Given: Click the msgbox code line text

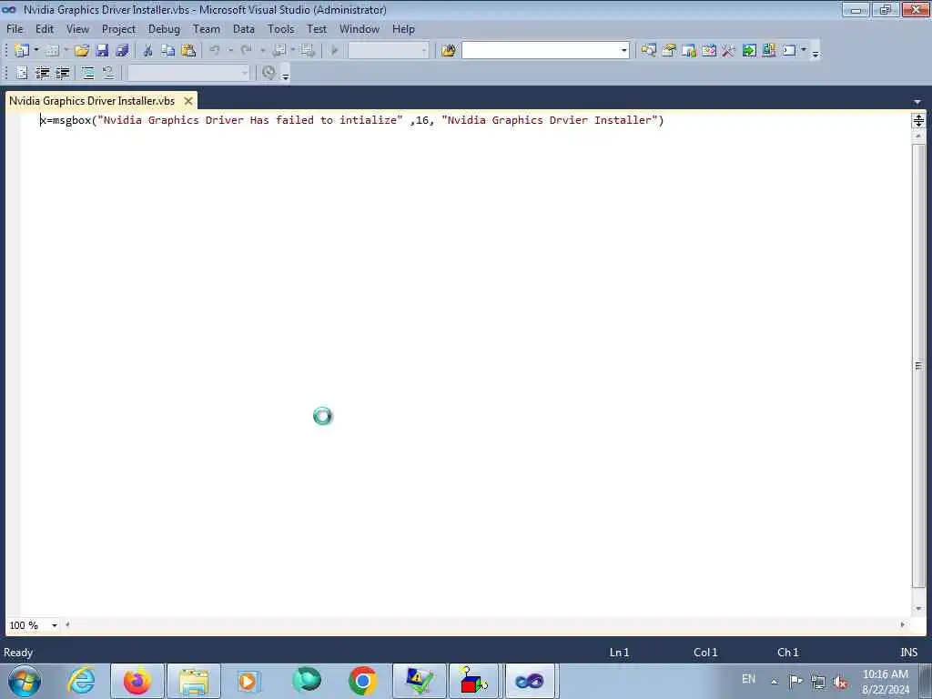Looking at the screenshot, I should 352,120.
